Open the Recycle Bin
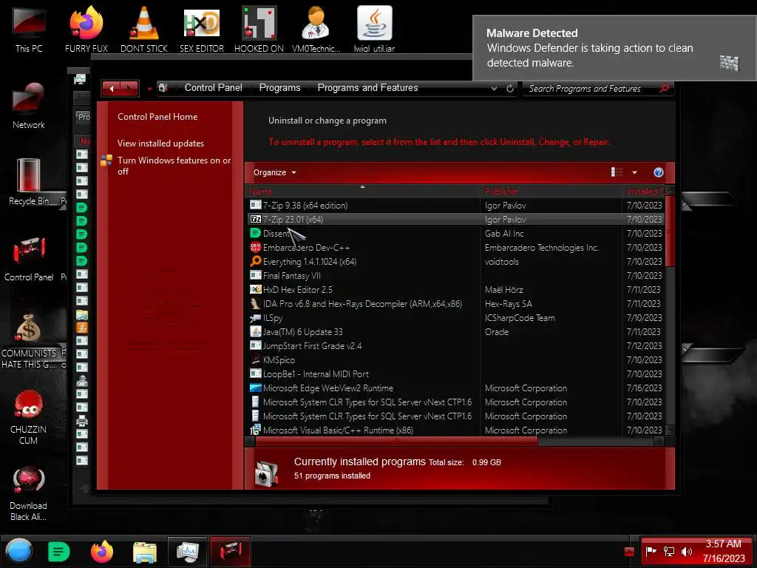 (x=29, y=182)
